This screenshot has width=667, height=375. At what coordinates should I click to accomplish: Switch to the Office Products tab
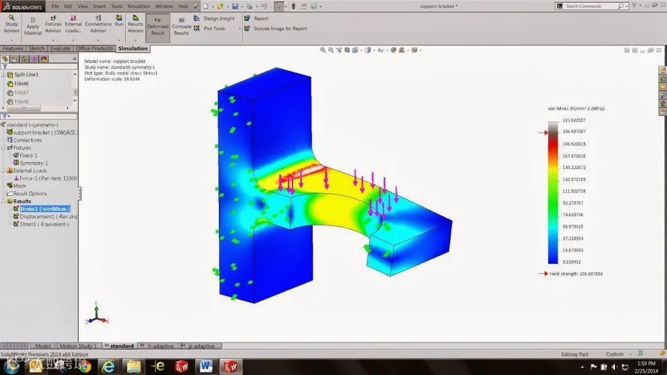(x=94, y=48)
